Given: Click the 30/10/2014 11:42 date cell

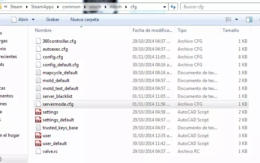Looking at the screenshot, I should coord(151,143).
